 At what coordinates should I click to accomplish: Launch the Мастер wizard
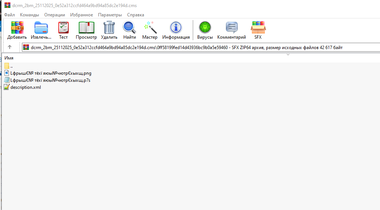[x=150, y=30]
